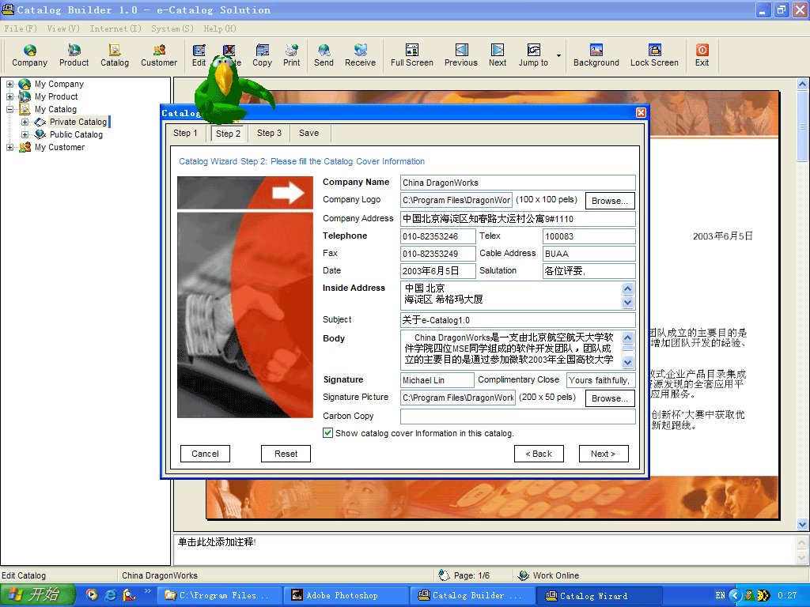Open the Catalog toolbar icon

point(114,56)
